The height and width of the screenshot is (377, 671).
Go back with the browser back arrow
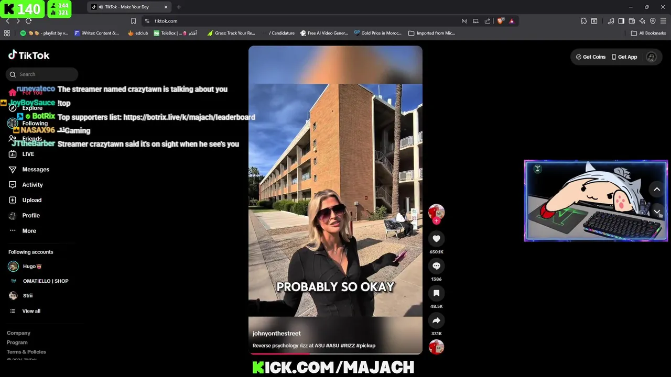[7, 21]
